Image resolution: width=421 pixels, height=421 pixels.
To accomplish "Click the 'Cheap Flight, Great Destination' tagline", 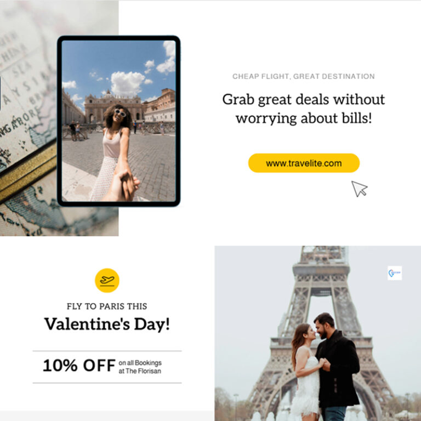I will pyautogui.click(x=303, y=77).
